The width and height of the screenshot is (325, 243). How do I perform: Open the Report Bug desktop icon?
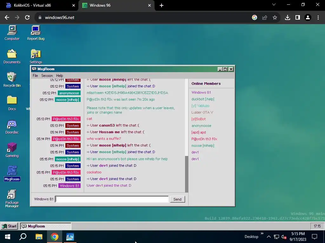[x=36, y=33]
